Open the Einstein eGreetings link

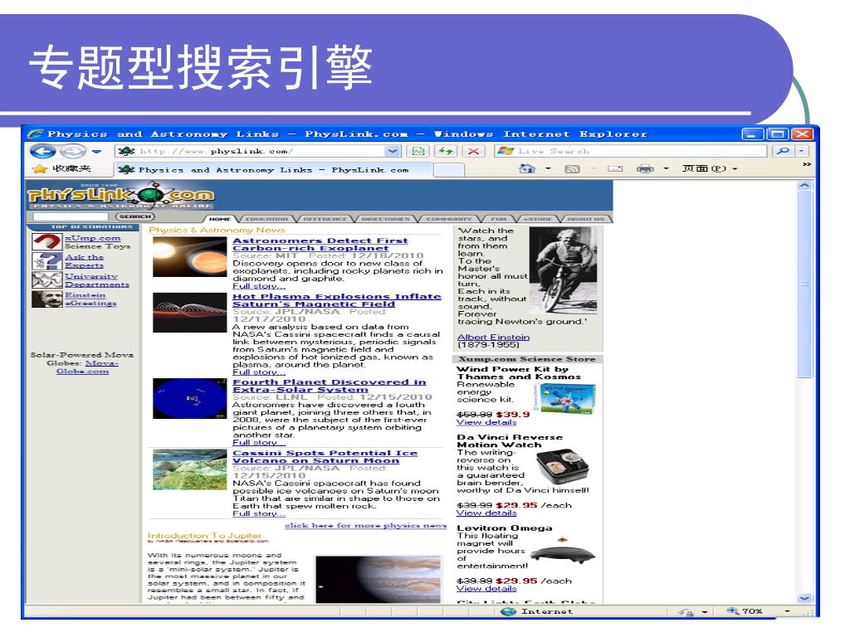(x=90, y=299)
